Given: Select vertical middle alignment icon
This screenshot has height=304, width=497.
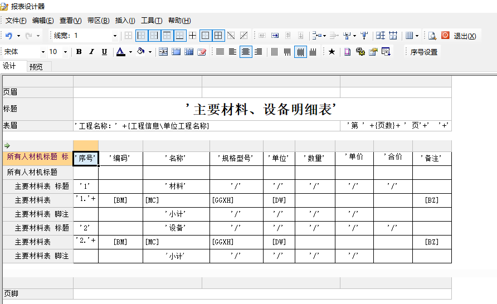Looking at the screenshot, I should tap(300, 52).
